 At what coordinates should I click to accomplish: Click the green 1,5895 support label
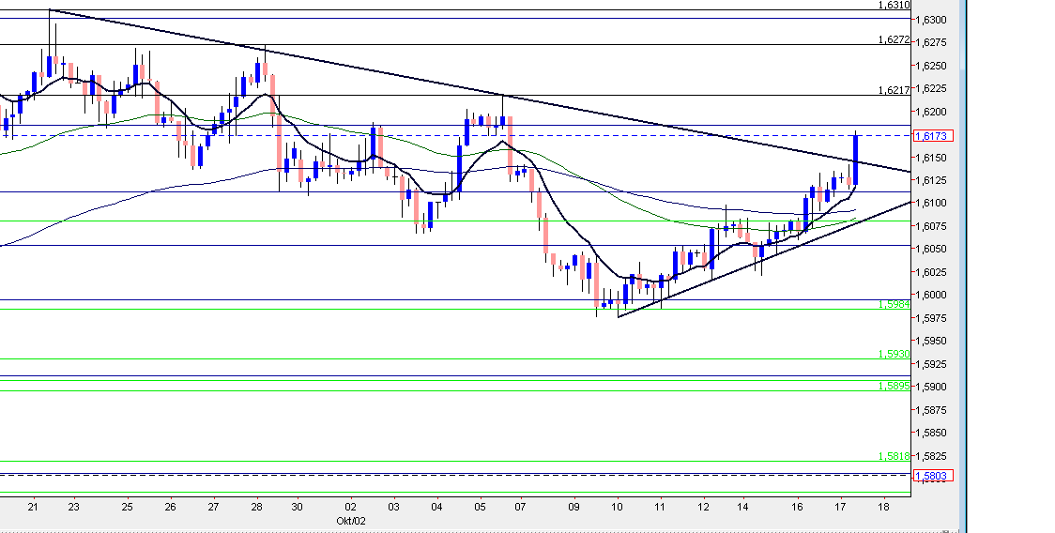[894, 386]
